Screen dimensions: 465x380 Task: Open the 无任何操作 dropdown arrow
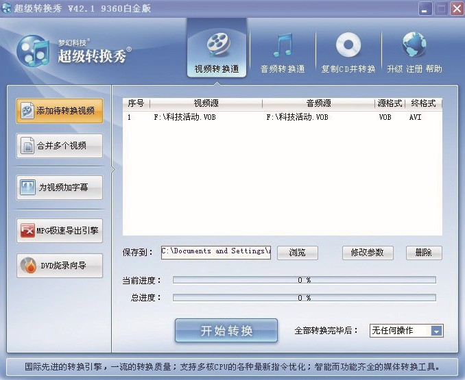(436, 331)
